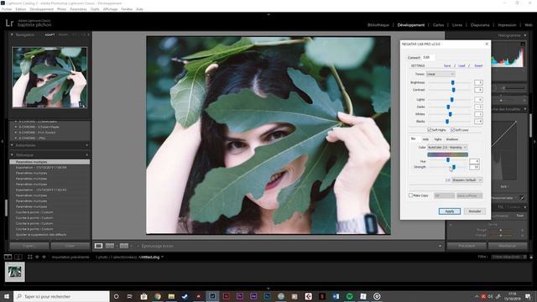Viewport: 537px width, 302px height.
Task: Open Spotify from the taskbar
Action: tap(349, 296)
